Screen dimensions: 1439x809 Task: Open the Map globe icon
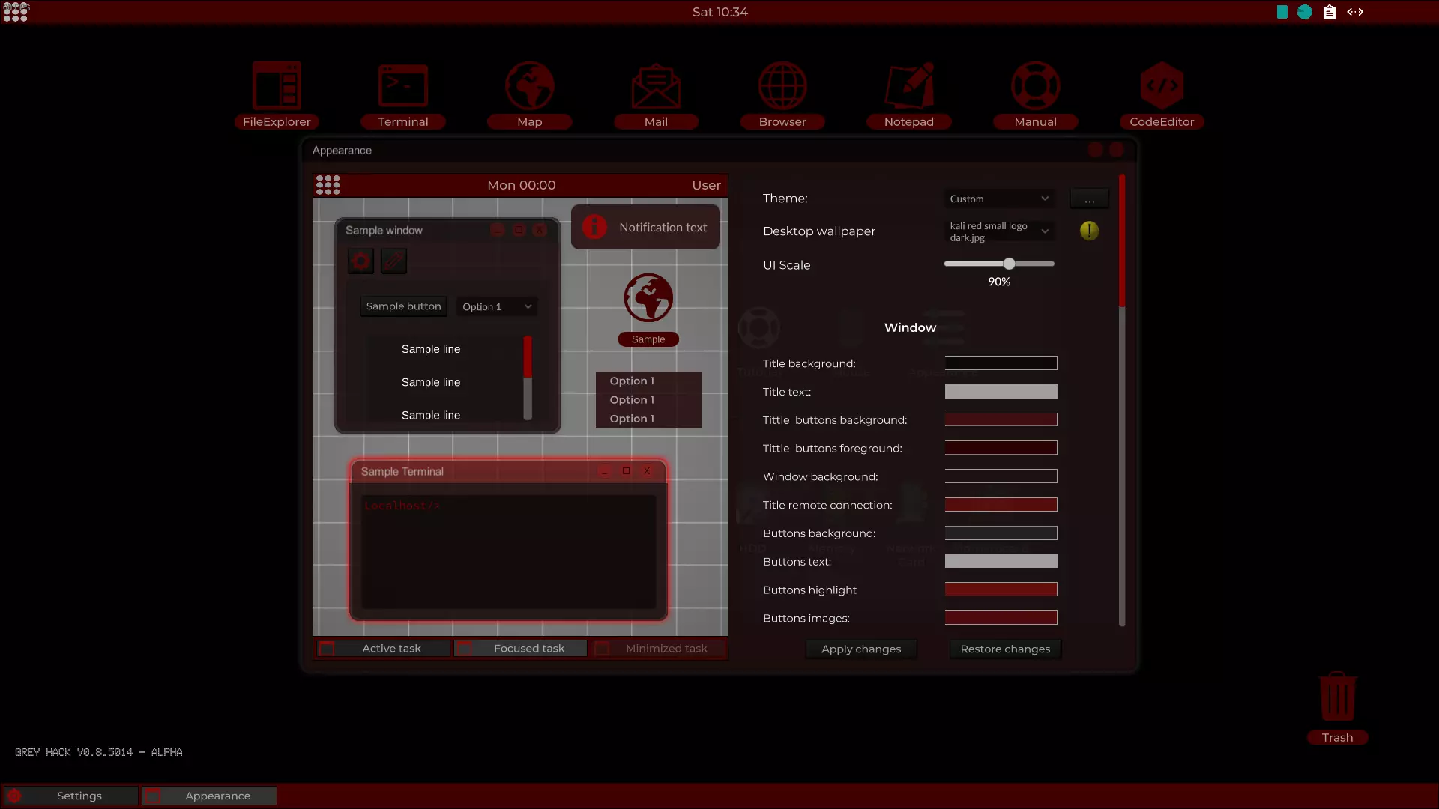[529, 87]
